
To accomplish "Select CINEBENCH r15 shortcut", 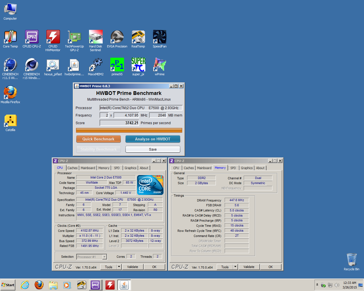I will coord(32,68).
